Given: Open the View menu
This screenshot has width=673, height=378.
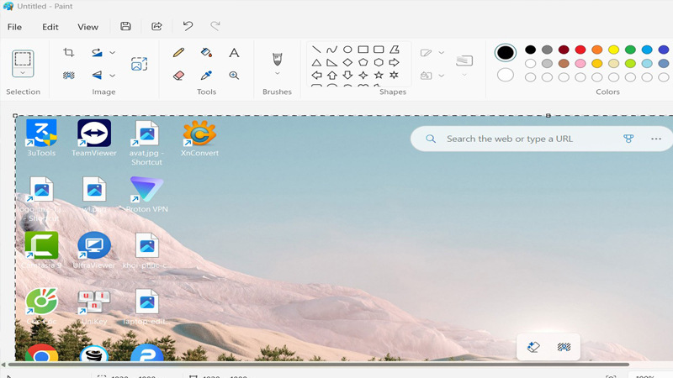Looking at the screenshot, I should 87,27.
